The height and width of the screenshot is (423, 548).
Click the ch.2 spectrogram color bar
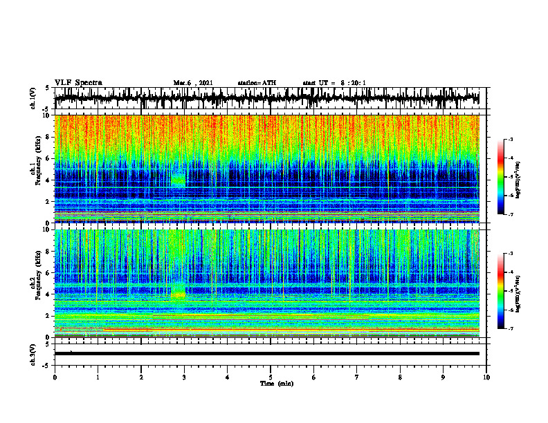501,291
